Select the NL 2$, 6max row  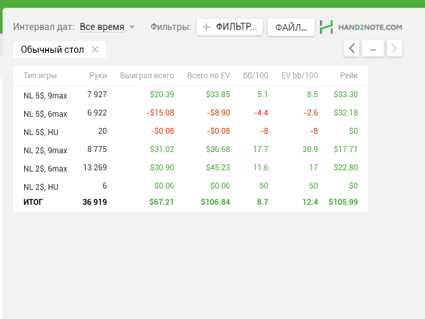(191, 168)
